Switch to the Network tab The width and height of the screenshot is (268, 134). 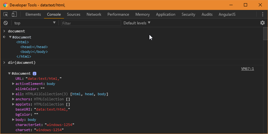(x=94, y=14)
